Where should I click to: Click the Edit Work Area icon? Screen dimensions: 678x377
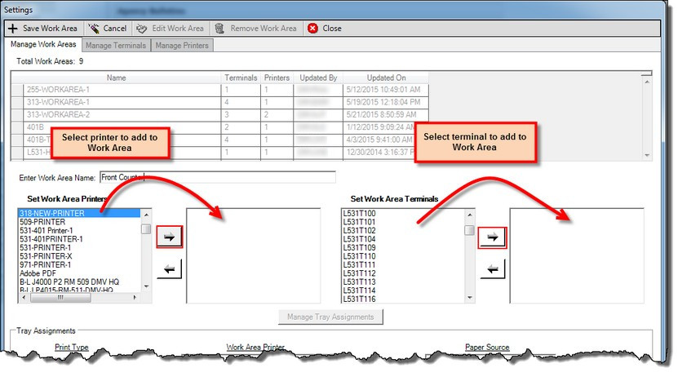click(x=142, y=29)
